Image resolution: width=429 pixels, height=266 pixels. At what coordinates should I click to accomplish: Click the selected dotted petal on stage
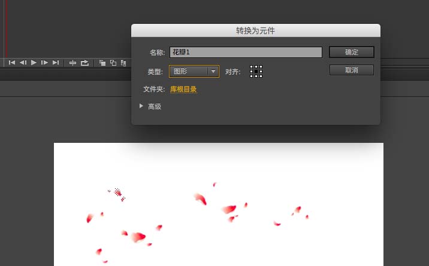tap(118, 192)
